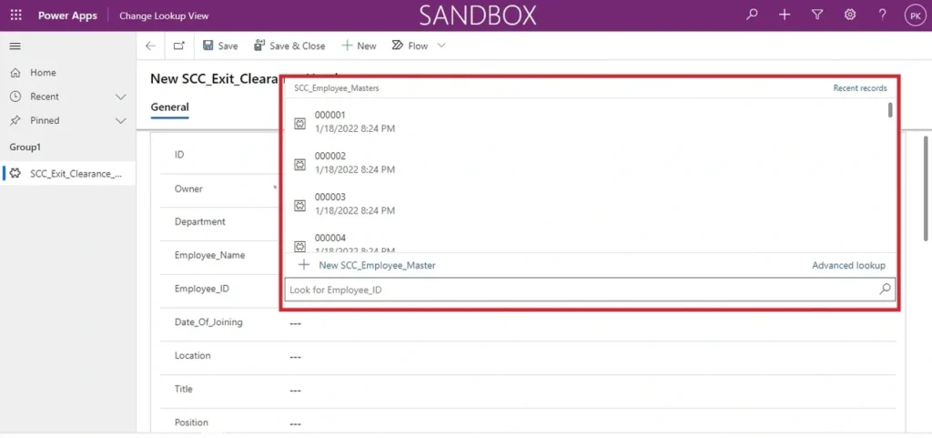The height and width of the screenshot is (438, 932).
Task: Expand the Pinned chevron in sidebar
Action: 121,120
